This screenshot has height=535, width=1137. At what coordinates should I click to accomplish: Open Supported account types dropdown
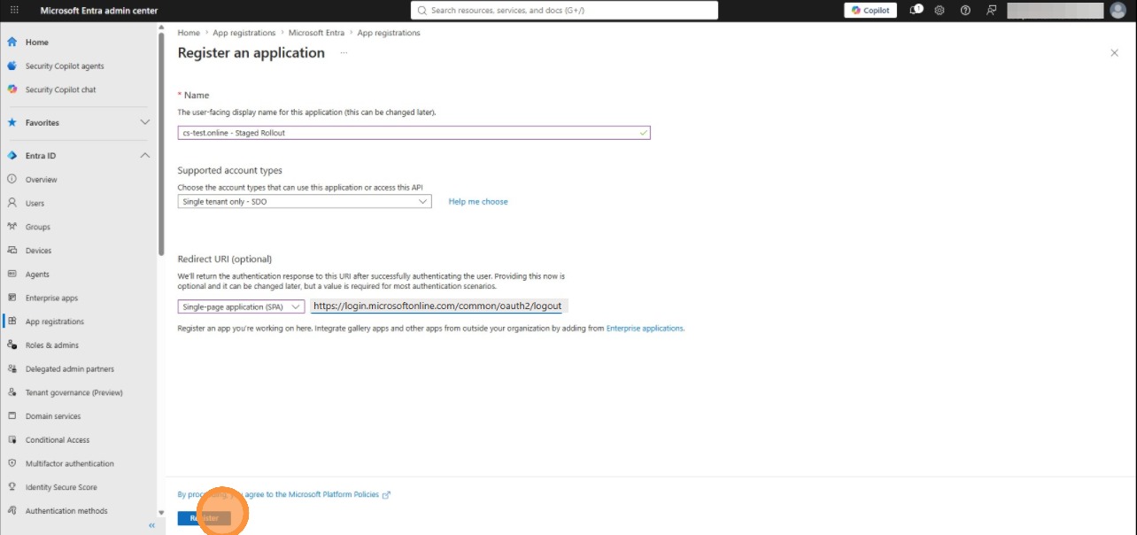click(305, 202)
